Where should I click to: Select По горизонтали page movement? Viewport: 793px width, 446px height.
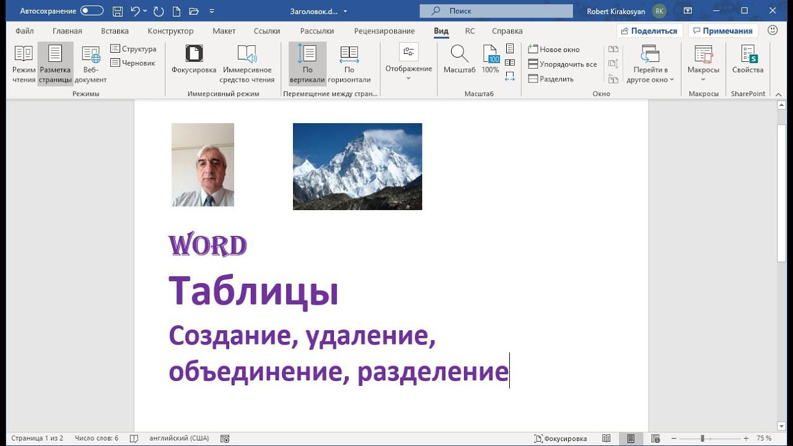tap(349, 64)
